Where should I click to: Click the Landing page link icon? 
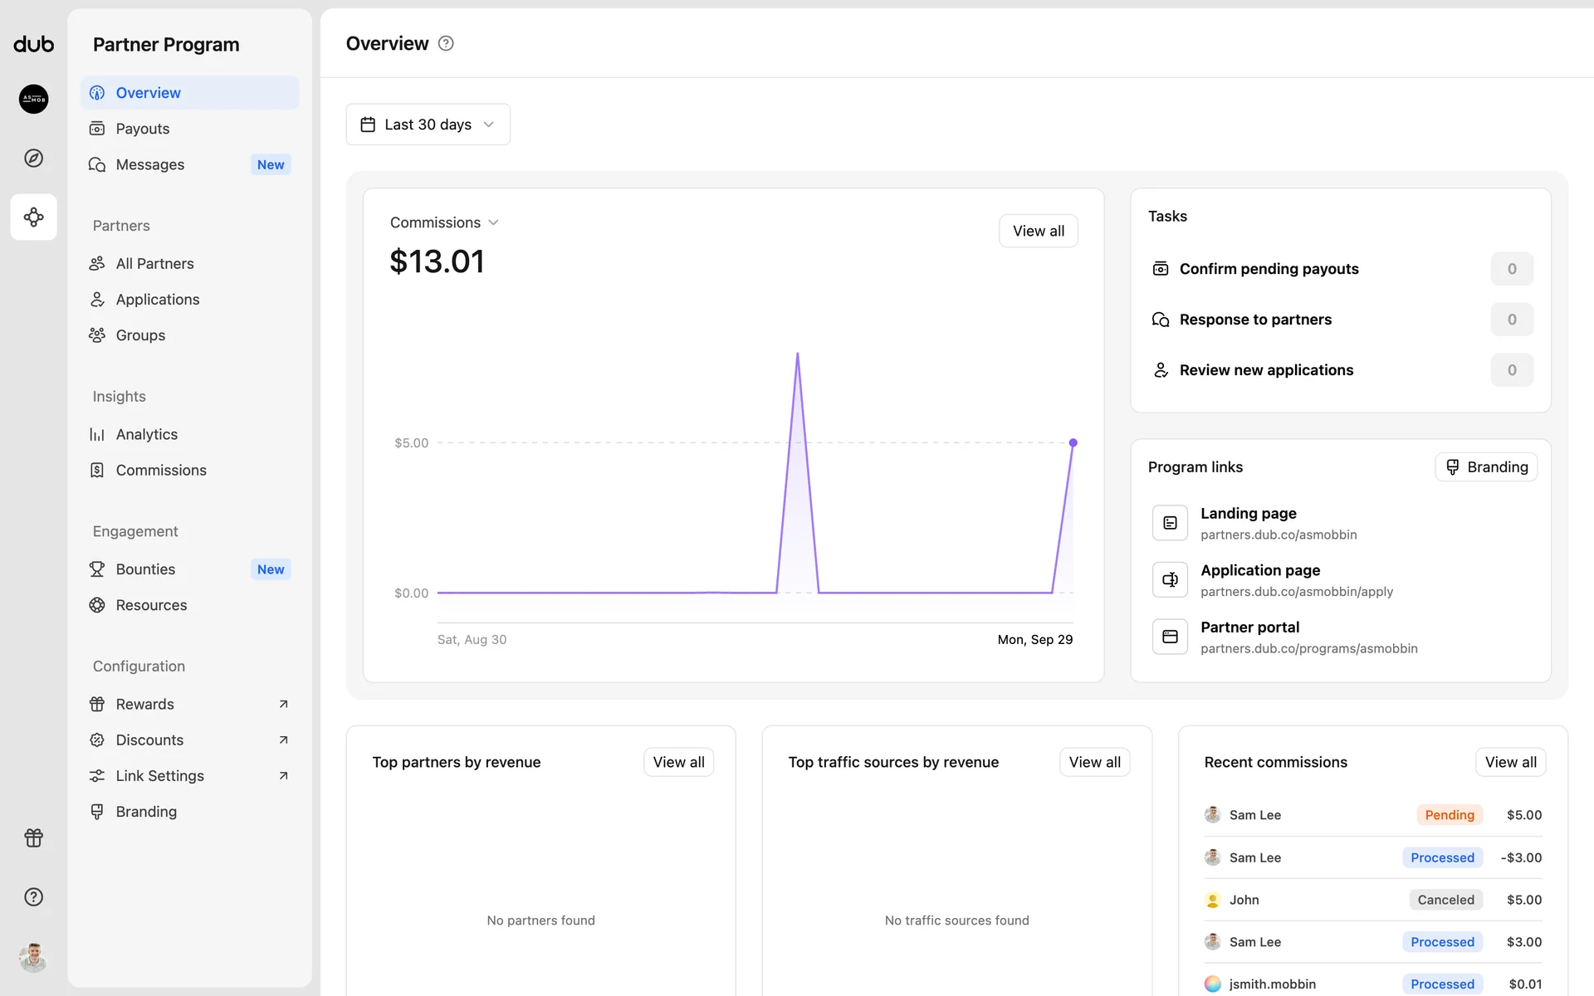(1170, 523)
